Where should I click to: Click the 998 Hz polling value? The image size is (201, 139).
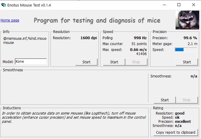pyautogui.click(x=140, y=38)
